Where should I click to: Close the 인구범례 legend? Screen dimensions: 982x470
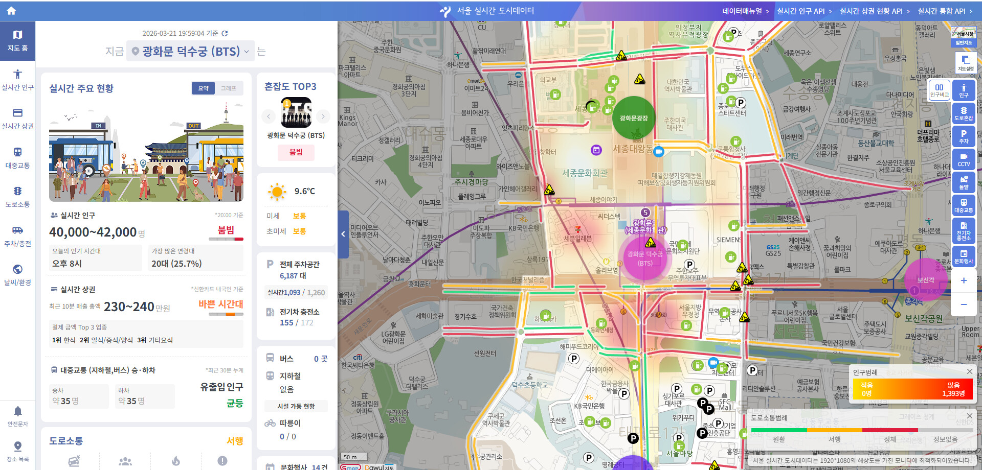(x=969, y=371)
